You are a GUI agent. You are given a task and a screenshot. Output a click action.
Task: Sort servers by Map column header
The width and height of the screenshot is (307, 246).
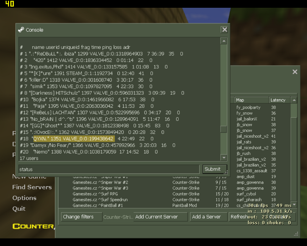[x=251, y=100]
